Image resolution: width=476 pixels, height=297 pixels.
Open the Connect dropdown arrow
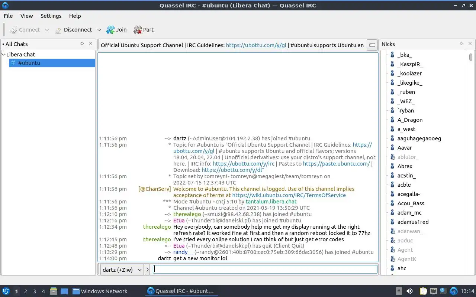click(47, 30)
